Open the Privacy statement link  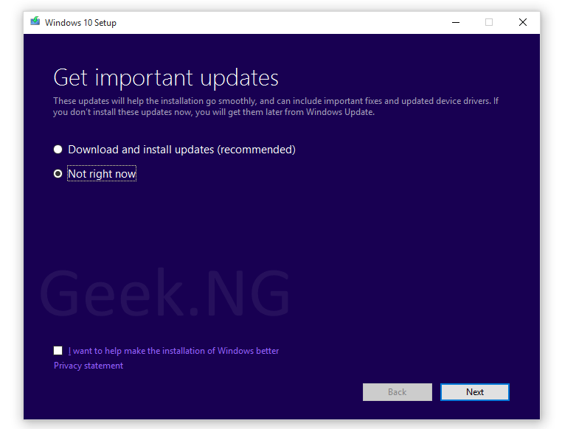pos(89,366)
